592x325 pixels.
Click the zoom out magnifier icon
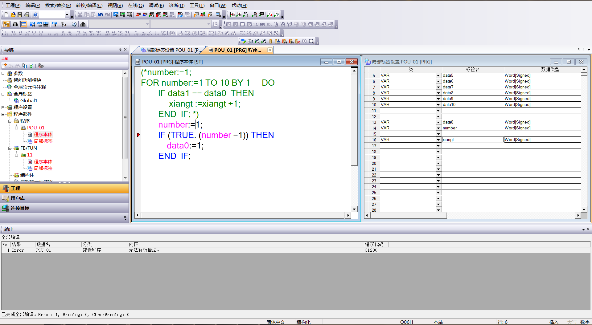click(x=311, y=41)
